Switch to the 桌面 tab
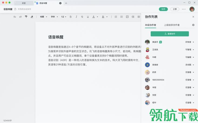The width and height of the screenshot is (198, 123). [x=24, y=3]
